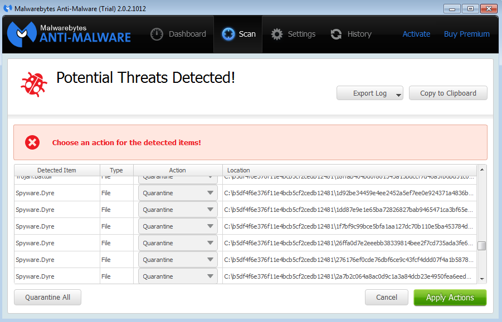Click the title bar Malwarebytes icon
The height and width of the screenshot is (322, 502).
point(8,8)
